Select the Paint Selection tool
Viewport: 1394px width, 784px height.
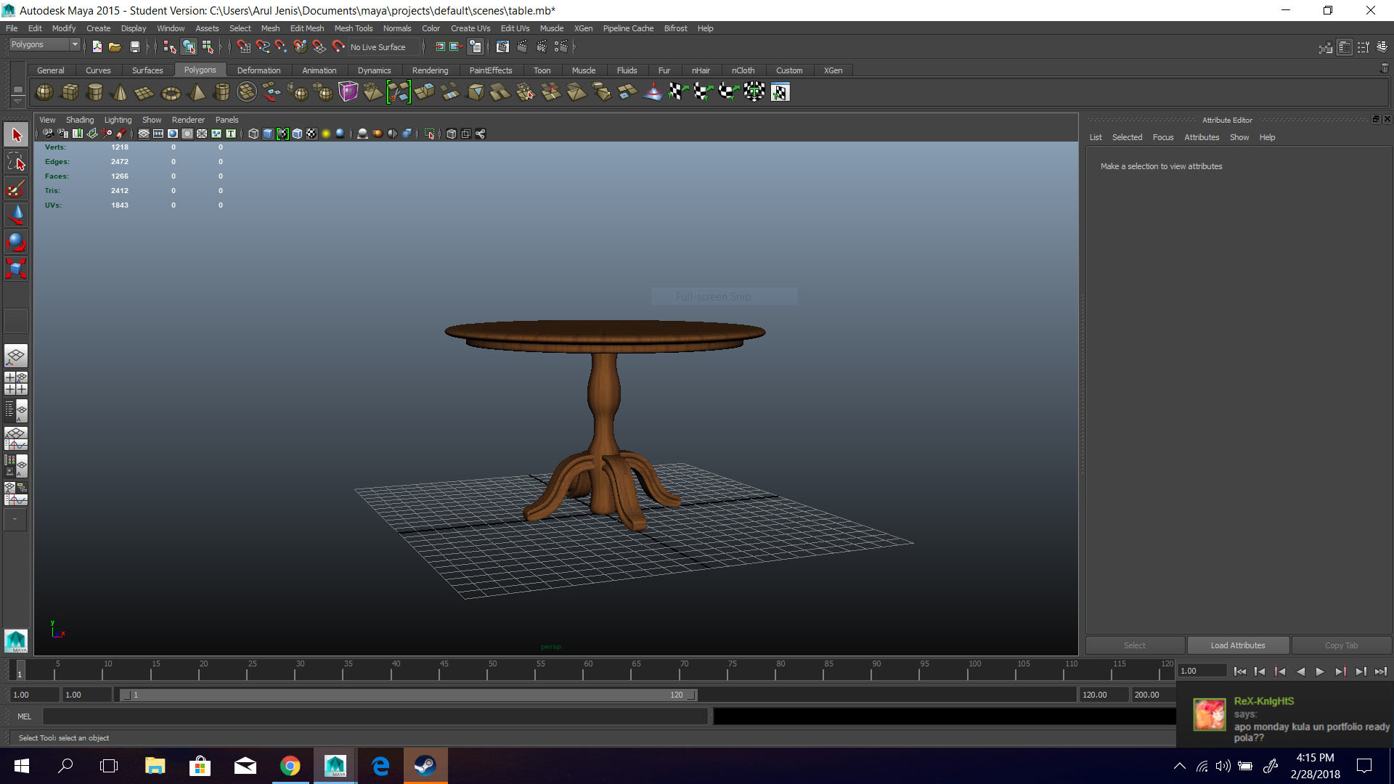tap(15, 189)
